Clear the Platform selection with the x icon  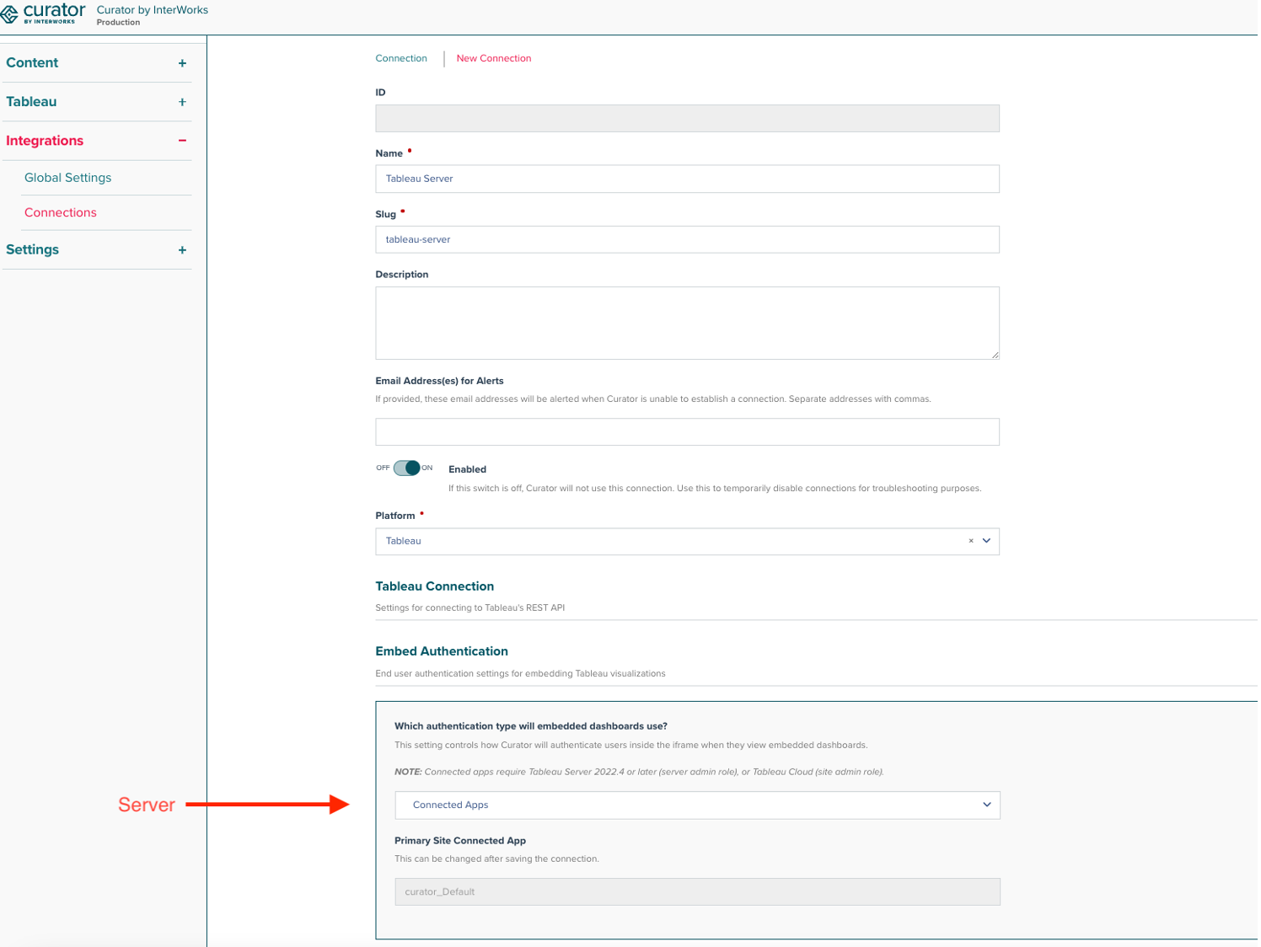tap(971, 541)
